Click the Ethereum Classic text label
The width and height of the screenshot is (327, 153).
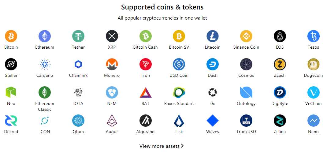(45, 106)
